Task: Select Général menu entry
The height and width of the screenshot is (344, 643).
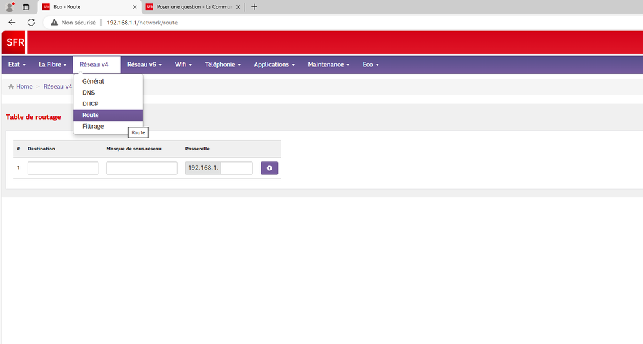Action: (x=93, y=81)
